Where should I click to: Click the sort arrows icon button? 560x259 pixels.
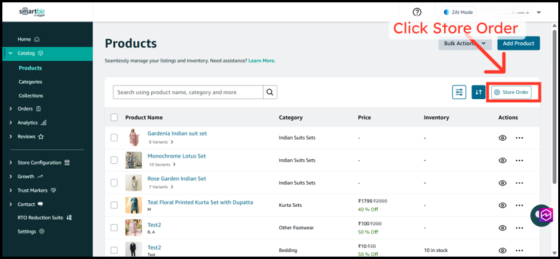[479, 92]
